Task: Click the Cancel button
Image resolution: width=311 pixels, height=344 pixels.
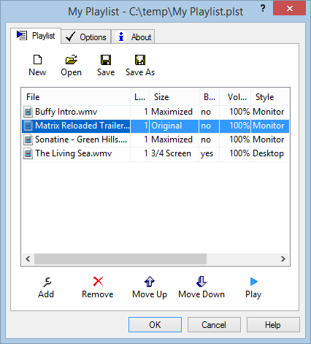Action: pos(214,325)
